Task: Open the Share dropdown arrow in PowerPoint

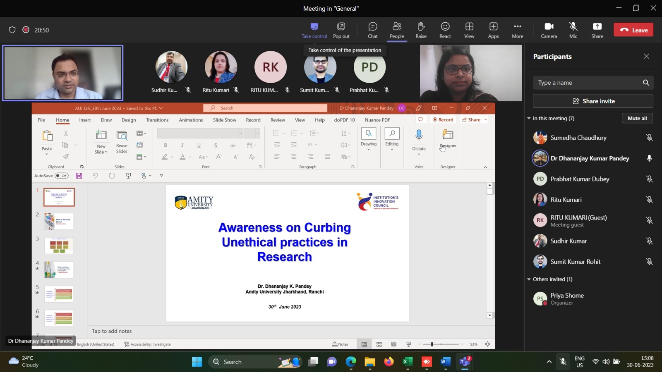Action: (x=486, y=120)
